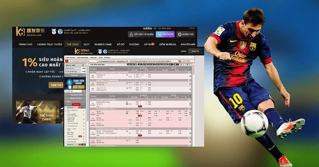The image size is (319, 167).
Task: Open the Thể Thao menu tab
Action: [73, 44]
